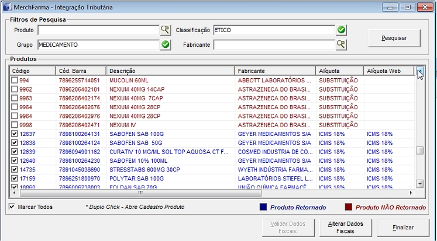
Task: Click the blue Produto Retornado color swatch
Action: (x=263, y=207)
